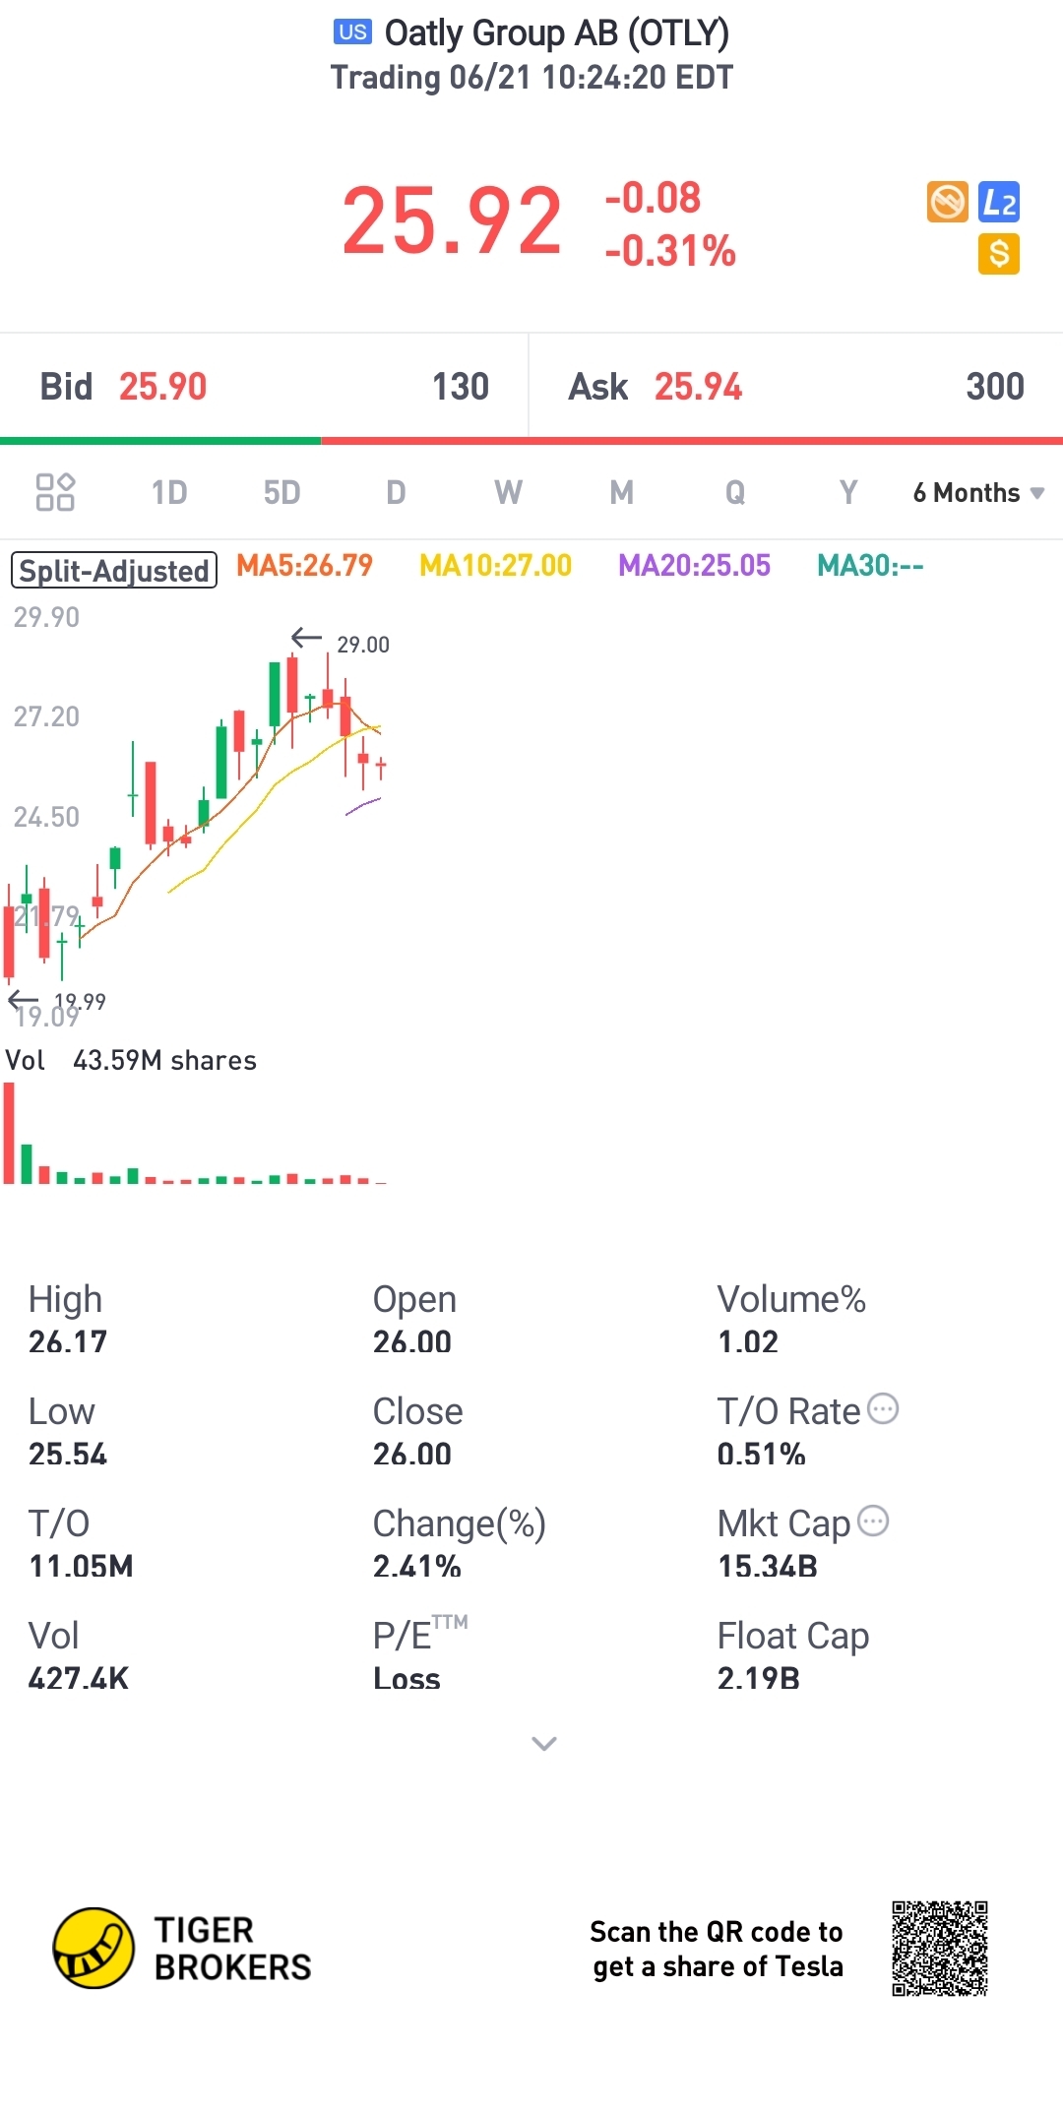Tap the orange no-short-selling icon
This screenshot has height=2112, width=1063.
click(948, 202)
